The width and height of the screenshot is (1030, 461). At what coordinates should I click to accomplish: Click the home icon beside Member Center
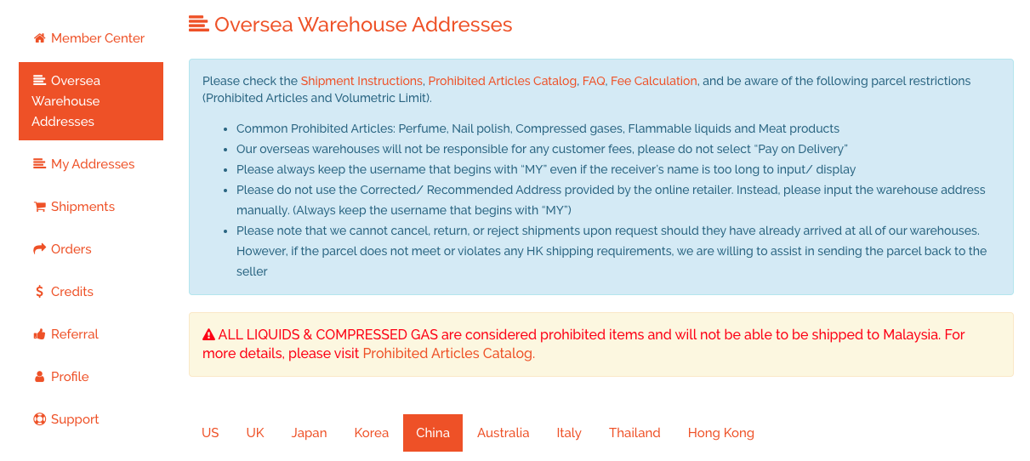(x=39, y=38)
